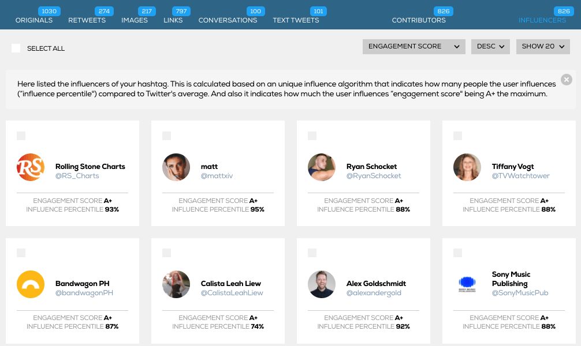This screenshot has height=346, width=581.
Task: Click matt's 95% influence percentile
Action: [257, 209]
